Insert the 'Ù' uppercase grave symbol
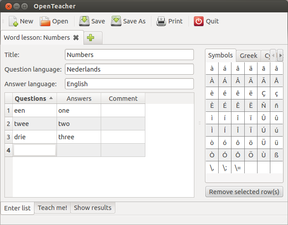 [264, 155]
